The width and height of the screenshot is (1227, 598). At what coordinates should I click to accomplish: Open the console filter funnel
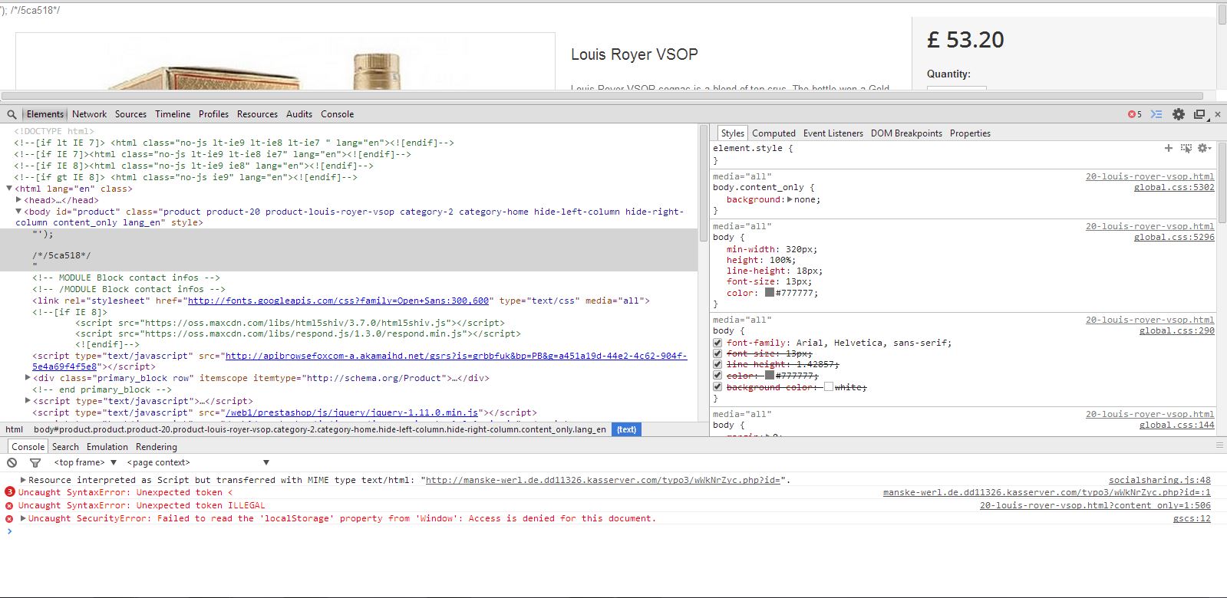pos(35,463)
